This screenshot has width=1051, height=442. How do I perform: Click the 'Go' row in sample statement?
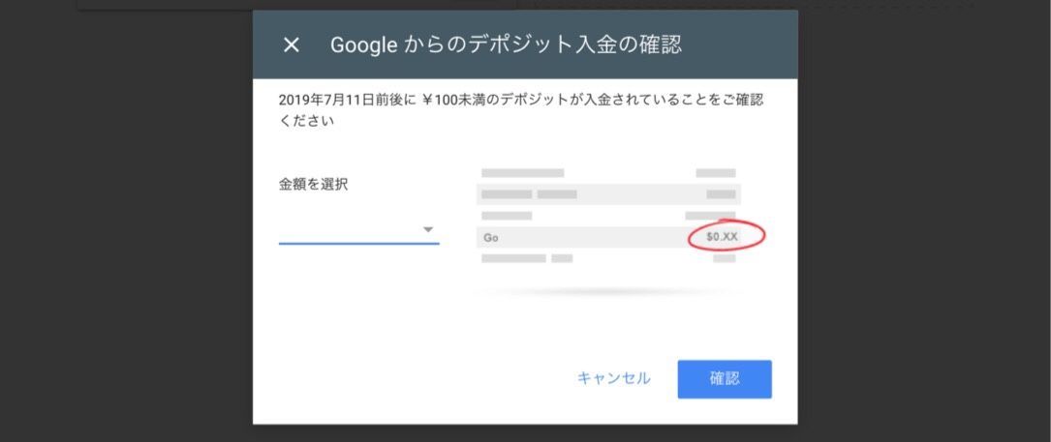608,237
